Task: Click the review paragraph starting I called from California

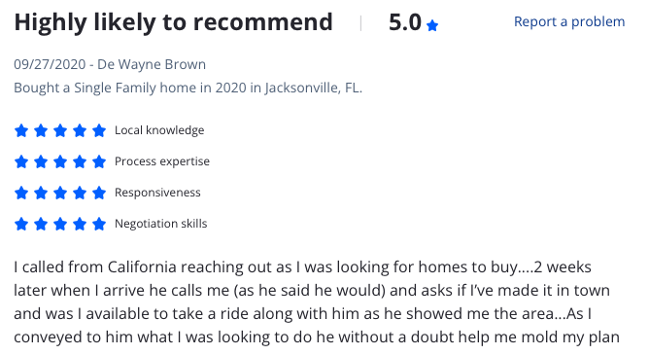Action: [317, 302]
